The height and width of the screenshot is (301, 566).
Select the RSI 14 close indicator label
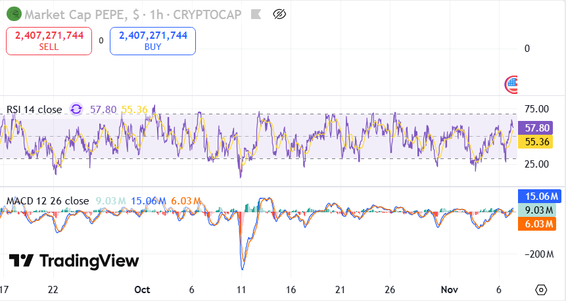tap(34, 109)
